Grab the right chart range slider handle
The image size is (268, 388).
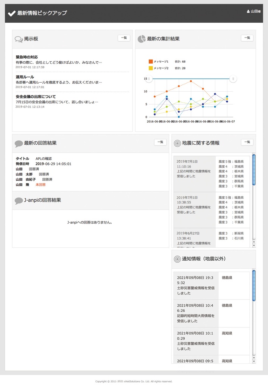233,79
